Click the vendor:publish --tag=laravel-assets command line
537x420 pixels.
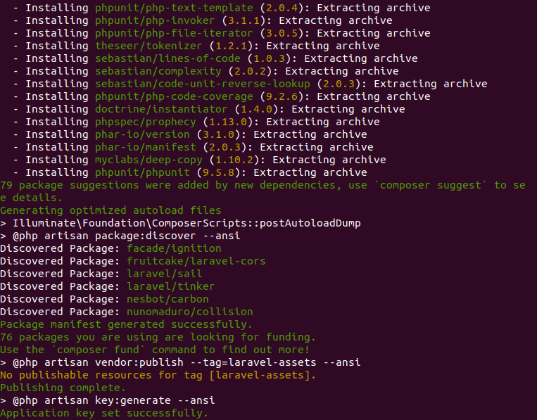coord(180,362)
